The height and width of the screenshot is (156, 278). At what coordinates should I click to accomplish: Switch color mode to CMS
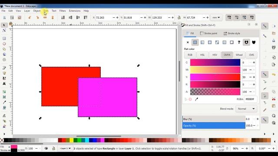252,55
